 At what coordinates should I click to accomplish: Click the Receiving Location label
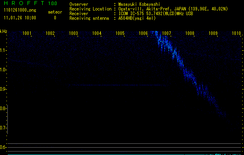pyautogui.click(x=90, y=9)
